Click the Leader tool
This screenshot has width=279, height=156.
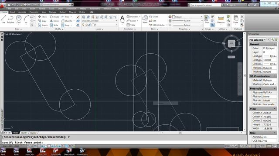[x=132, y=21]
